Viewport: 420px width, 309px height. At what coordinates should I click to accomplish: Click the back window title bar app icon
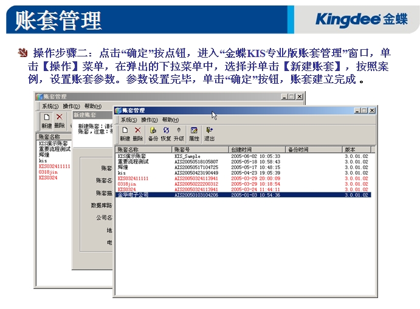click(x=40, y=97)
